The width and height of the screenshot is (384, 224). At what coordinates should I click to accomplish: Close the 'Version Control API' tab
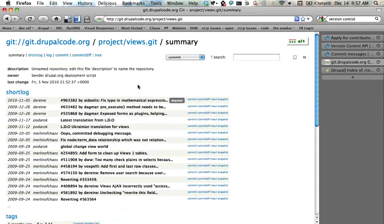378,46
